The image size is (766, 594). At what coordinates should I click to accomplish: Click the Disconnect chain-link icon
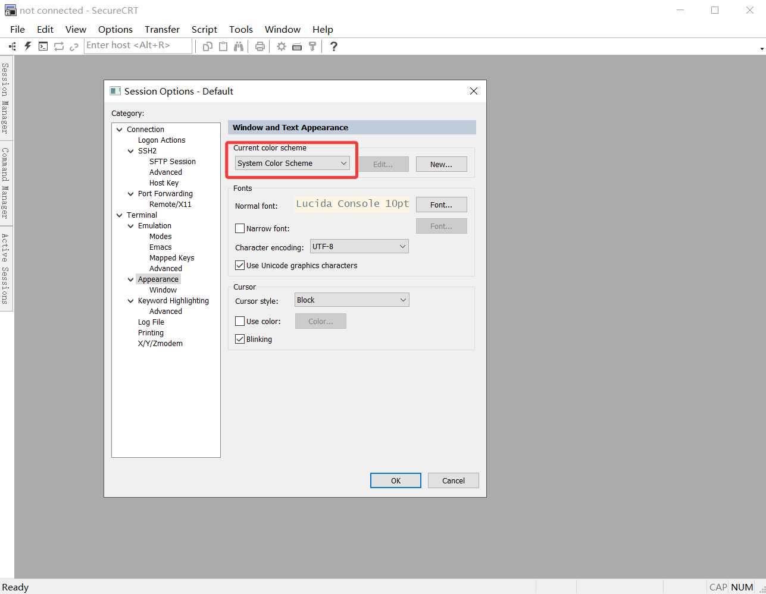[74, 46]
